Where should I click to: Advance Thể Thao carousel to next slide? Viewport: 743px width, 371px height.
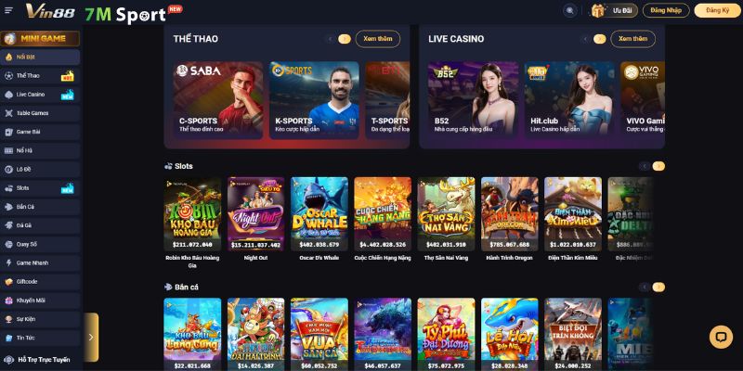(x=345, y=39)
